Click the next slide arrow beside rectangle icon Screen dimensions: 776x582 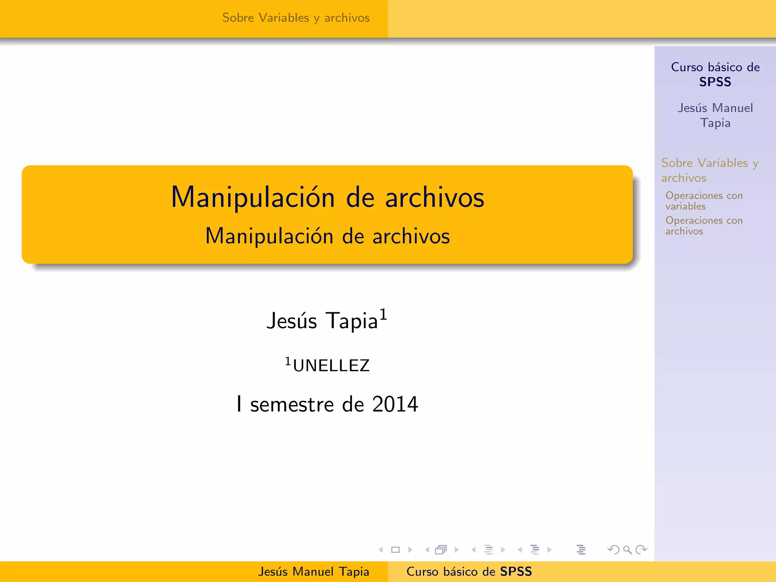(410, 550)
